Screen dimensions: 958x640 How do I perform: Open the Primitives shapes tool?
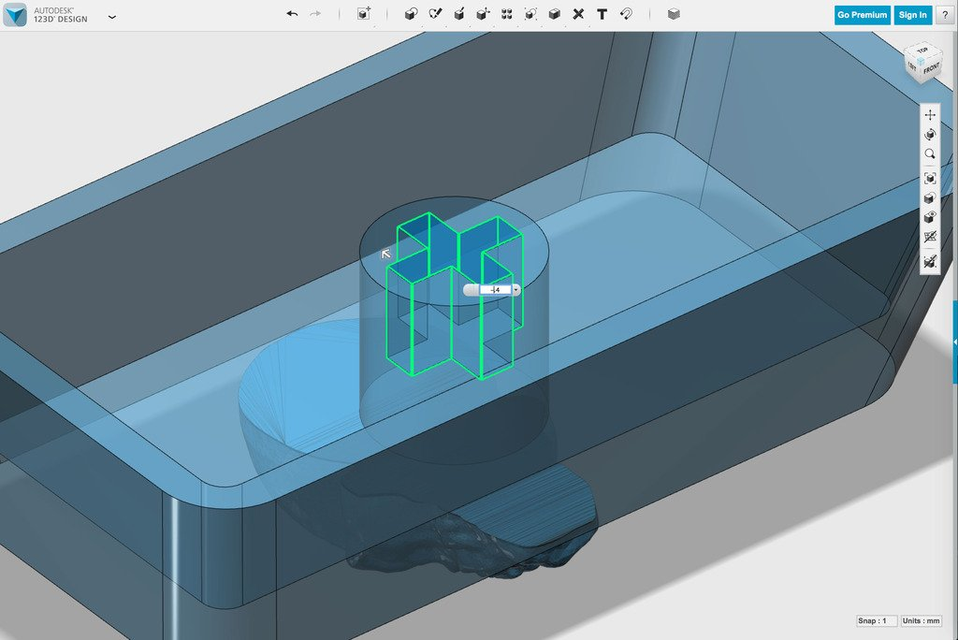[412, 13]
